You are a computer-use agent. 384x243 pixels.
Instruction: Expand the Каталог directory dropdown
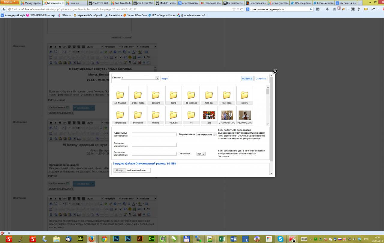pyautogui.click(x=157, y=78)
